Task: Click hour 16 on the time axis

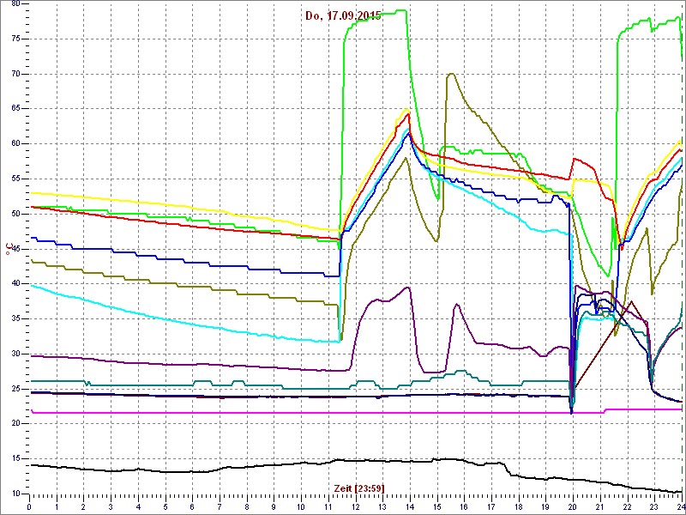Action: [x=464, y=507]
